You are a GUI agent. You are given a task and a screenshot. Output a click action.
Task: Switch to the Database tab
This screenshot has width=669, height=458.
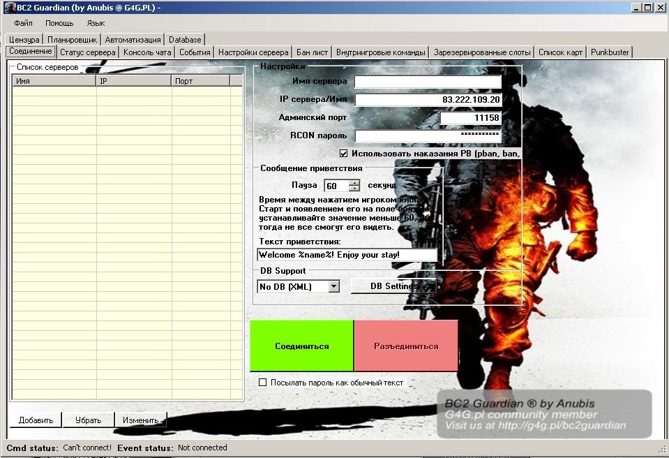[x=185, y=40]
